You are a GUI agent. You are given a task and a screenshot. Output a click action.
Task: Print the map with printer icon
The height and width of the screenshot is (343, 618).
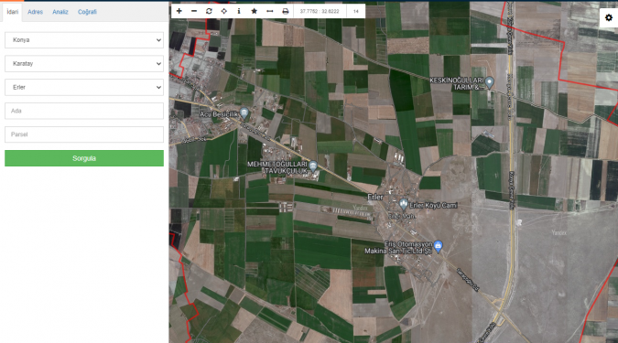pyautogui.click(x=286, y=11)
